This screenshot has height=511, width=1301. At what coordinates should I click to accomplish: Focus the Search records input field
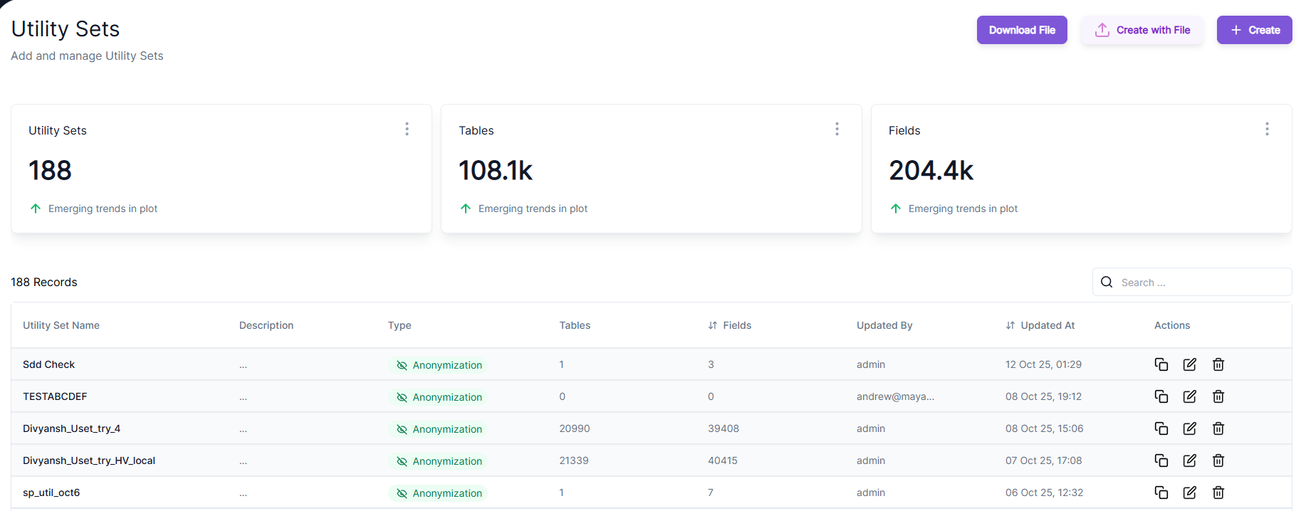click(x=1201, y=283)
